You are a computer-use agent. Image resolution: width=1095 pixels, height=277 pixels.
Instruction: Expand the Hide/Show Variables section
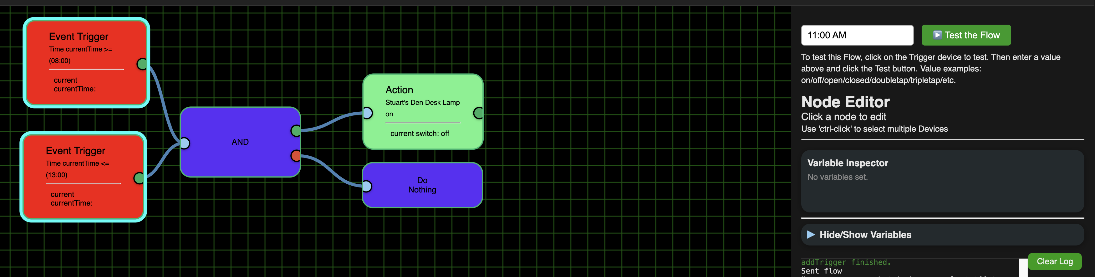pyautogui.click(x=942, y=235)
